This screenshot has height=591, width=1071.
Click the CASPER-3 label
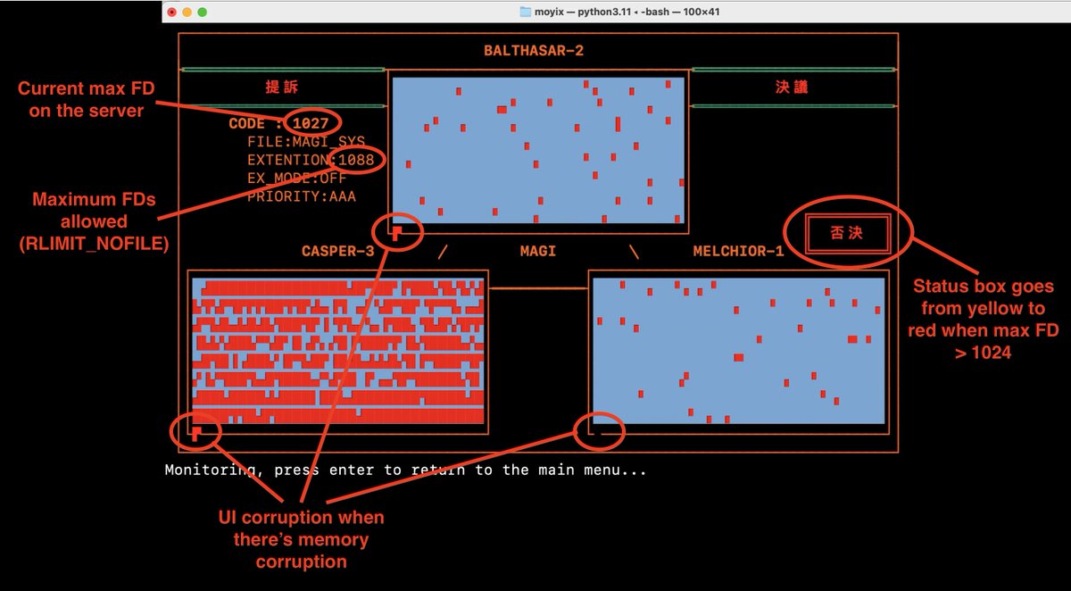(337, 251)
